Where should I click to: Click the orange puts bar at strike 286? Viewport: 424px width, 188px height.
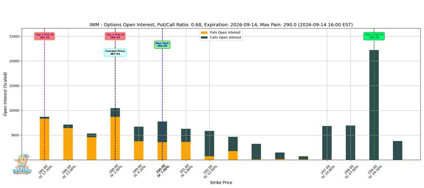click(x=68, y=144)
